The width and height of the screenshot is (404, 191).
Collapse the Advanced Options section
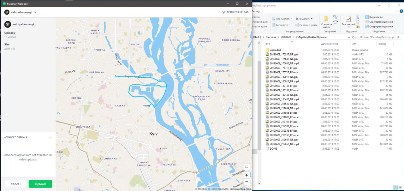pyautogui.click(x=50, y=137)
